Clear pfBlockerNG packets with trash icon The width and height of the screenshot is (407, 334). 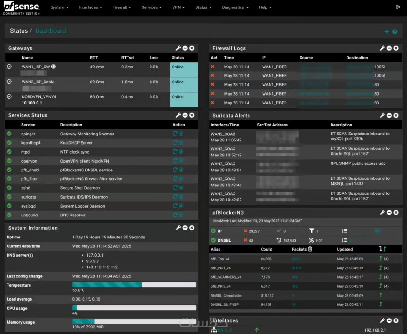coord(310,249)
